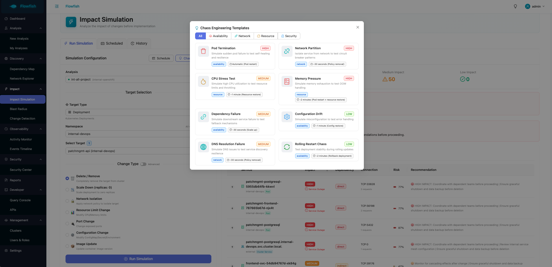Screen dimensions: 552x267
Task: Select the Network templates filter tab
Action: (x=242, y=36)
